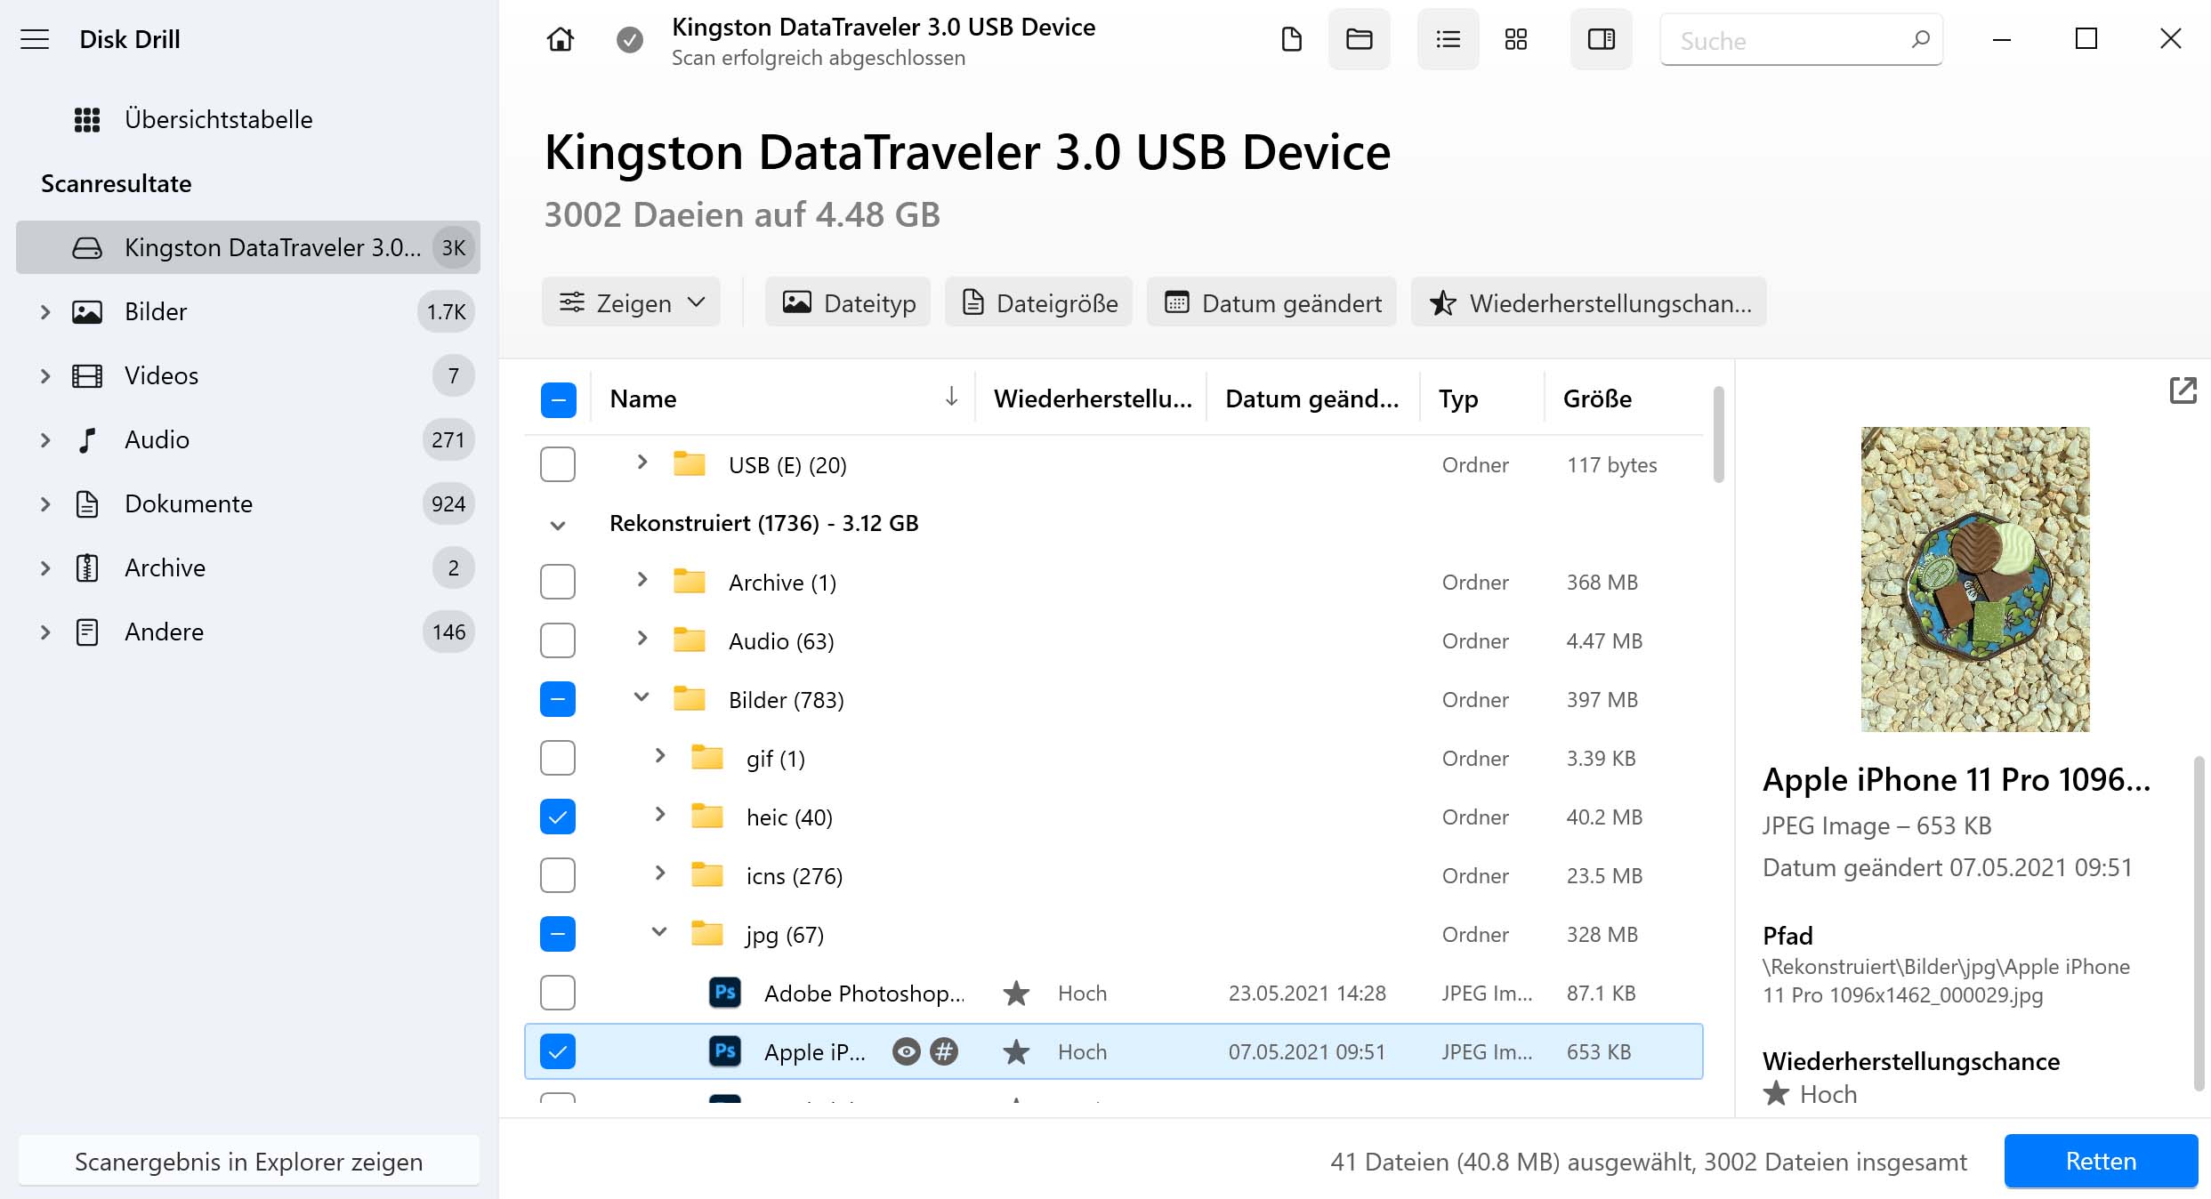Filter by Dateityp
The height and width of the screenshot is (1199, 2211).
848,303
